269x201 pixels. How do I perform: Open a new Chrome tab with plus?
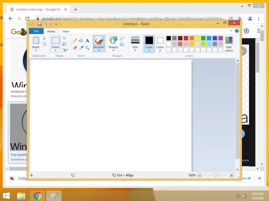pos(76,9)
